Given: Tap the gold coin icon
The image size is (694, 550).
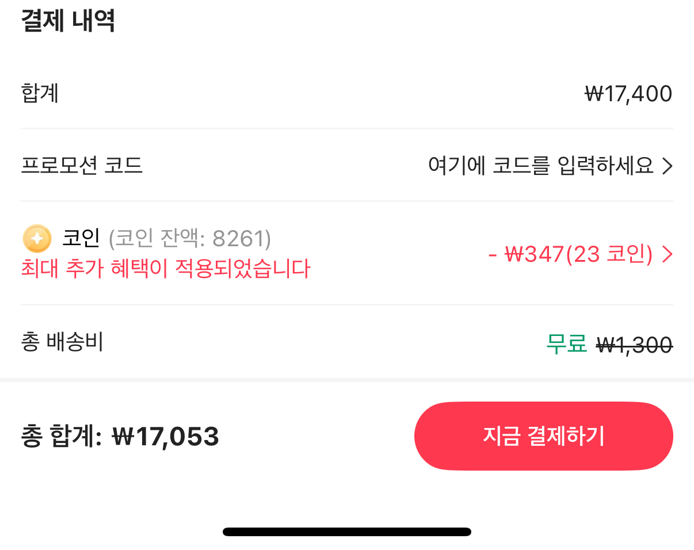Looking at the screenshot, I should point(37,238).
